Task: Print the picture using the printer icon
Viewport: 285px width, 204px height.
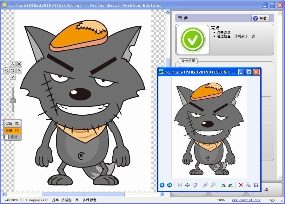Action: coord(249,185)
